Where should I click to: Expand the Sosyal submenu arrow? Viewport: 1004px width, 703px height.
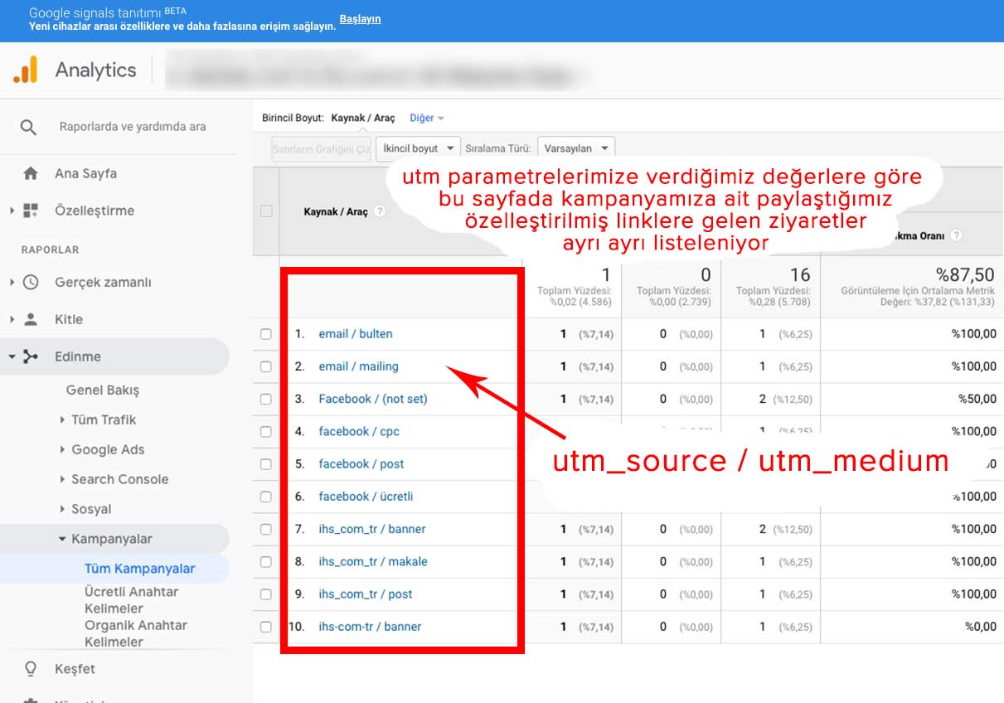coord(62,509)
